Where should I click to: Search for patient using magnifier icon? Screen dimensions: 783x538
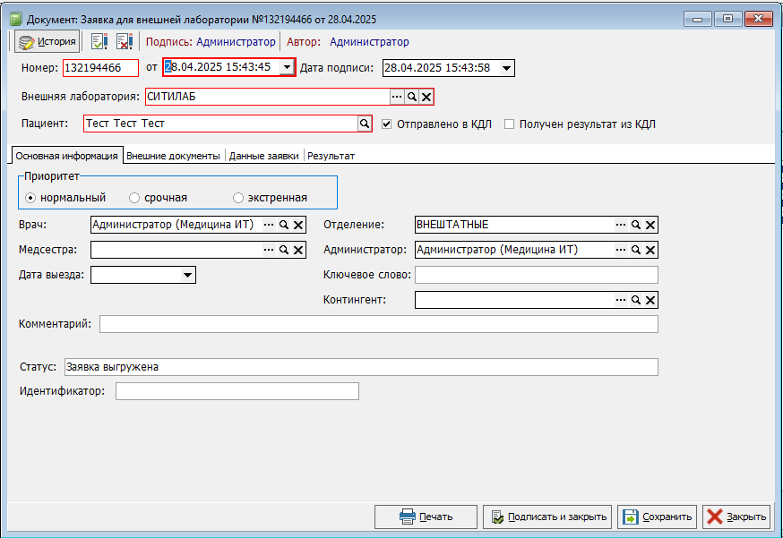(365, 124)
